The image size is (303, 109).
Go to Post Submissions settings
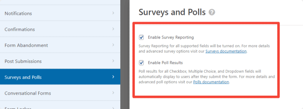60,61
